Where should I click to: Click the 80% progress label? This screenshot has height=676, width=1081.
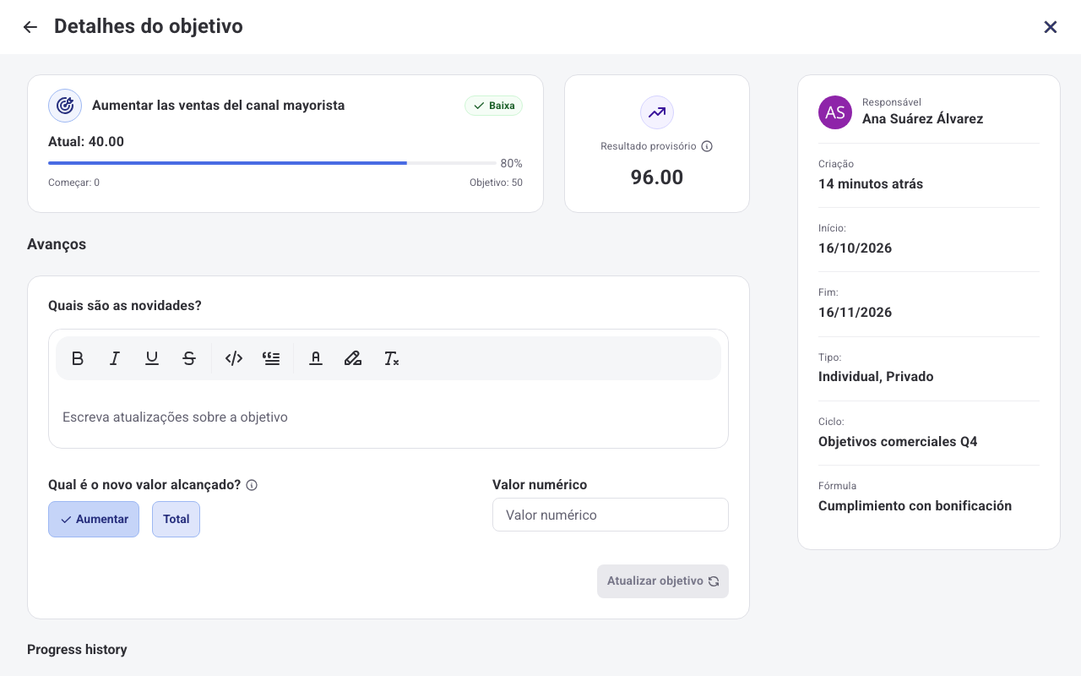coord(512,163)
